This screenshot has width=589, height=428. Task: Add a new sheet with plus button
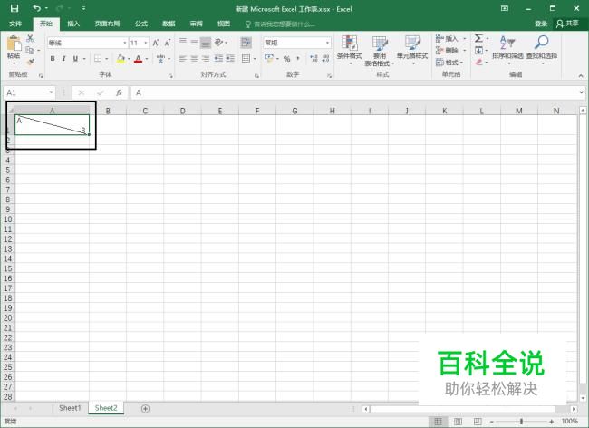pyautogui.click(x=145, y=408)
